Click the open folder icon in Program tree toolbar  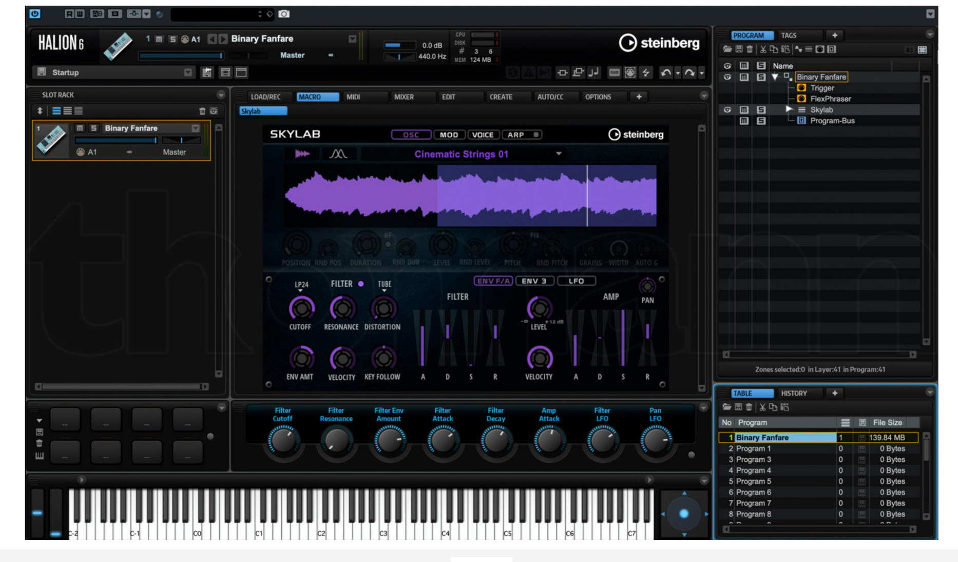coord(727,49)
